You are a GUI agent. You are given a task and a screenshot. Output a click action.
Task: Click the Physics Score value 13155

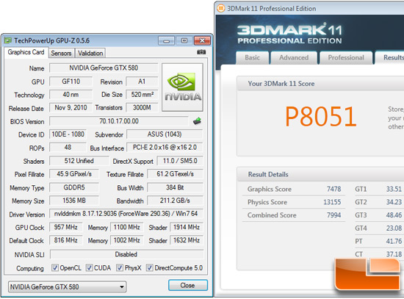click(x=332, y=202)
